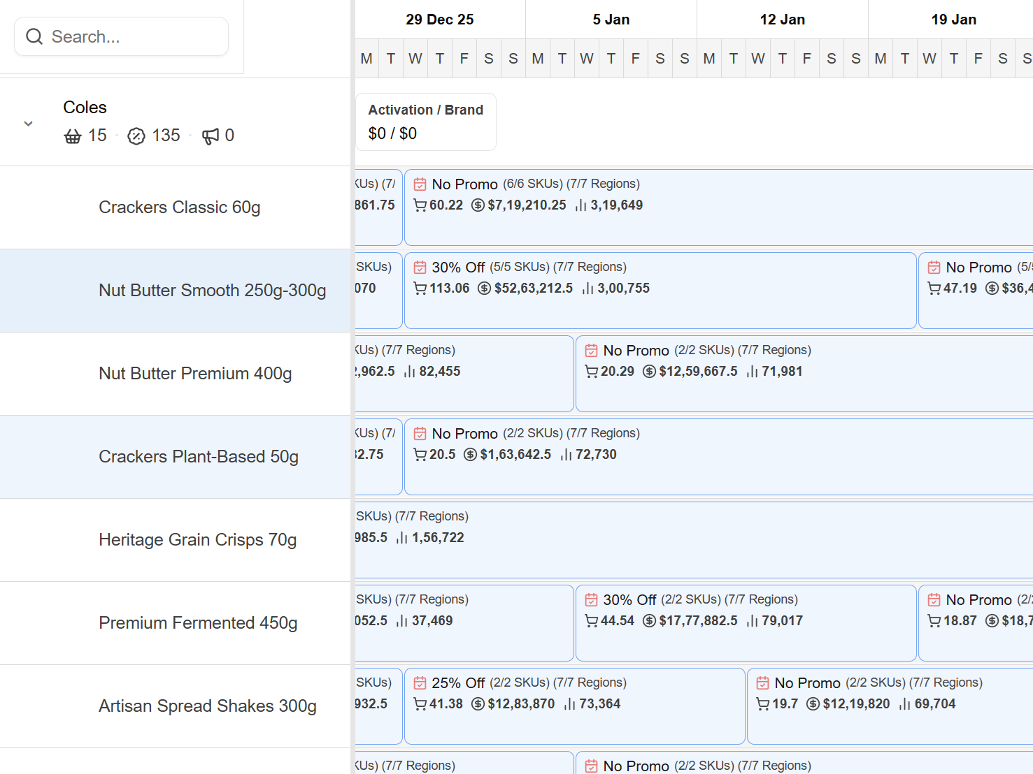Click the 30% Off label in Premium Fermented row
1033x774 pixels.
coord(629,600)
